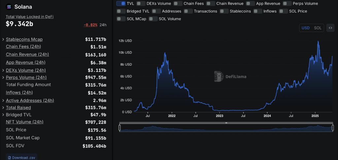This screenshot has width=338, height=160.
Task: Click the 12b USD axis label
Action: click(x=125, y=41)
